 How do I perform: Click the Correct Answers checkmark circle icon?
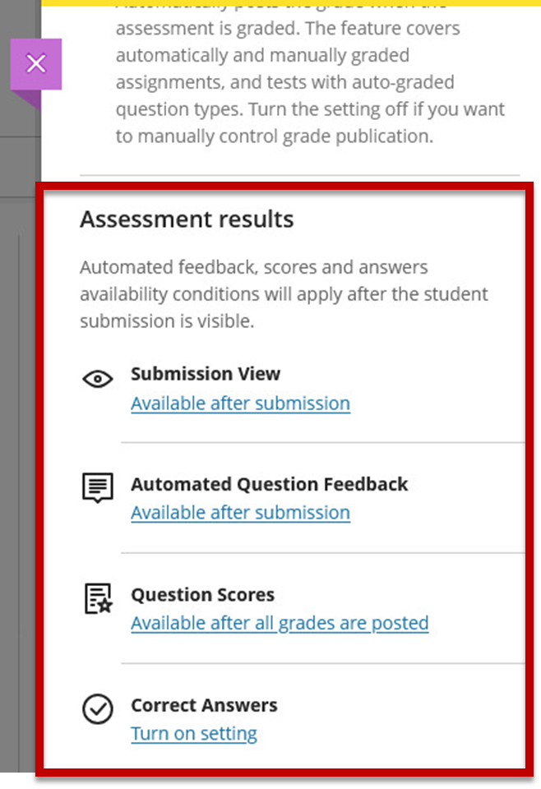98,709
